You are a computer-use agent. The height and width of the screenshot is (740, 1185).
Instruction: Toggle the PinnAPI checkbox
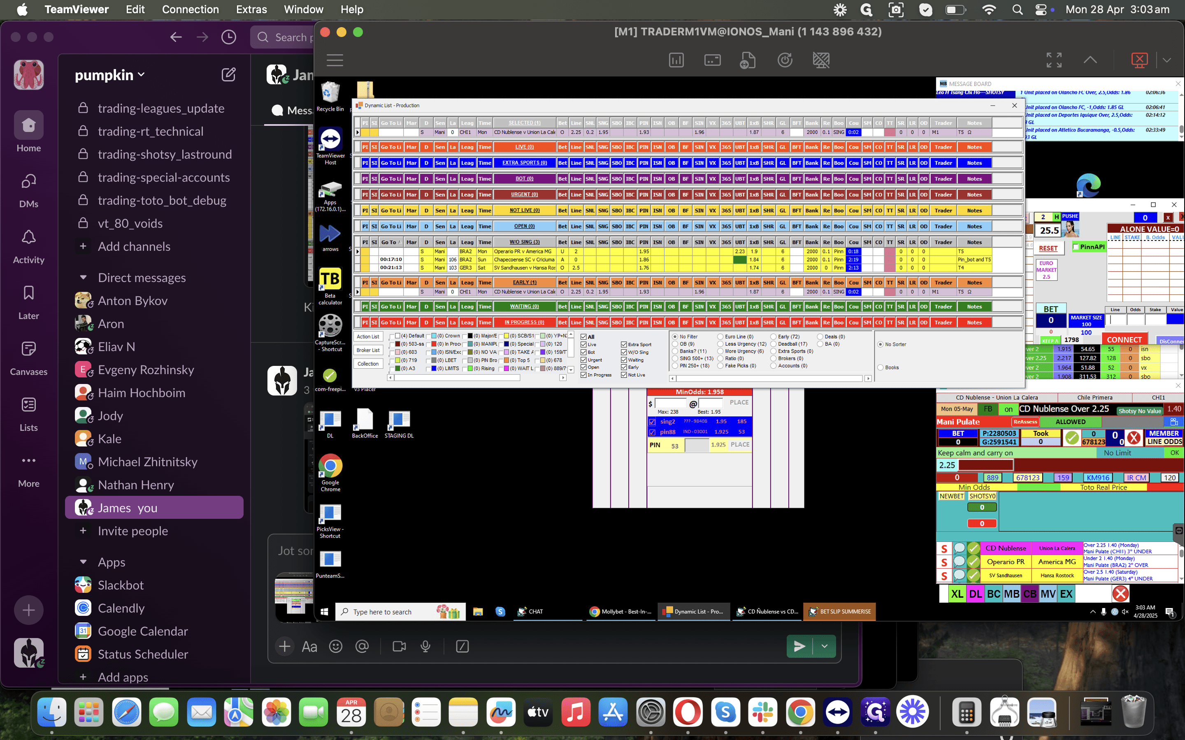pos(1076,247)
